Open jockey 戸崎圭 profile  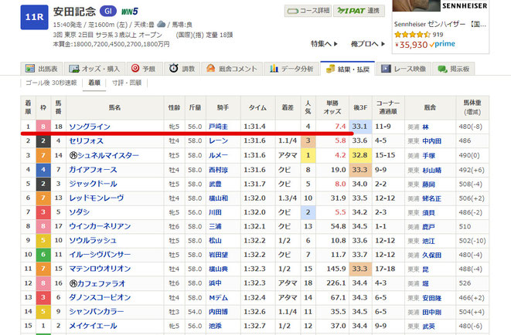tap(218, 127)
